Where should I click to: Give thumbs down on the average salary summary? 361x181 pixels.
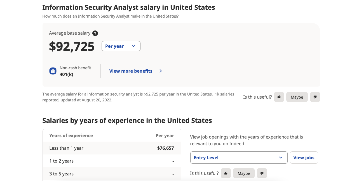[x=315, y=97]
